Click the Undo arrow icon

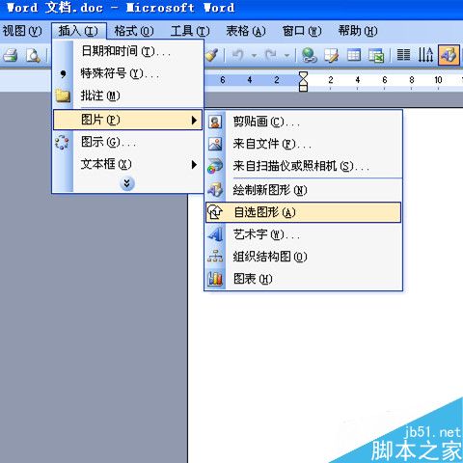point(238,55)
